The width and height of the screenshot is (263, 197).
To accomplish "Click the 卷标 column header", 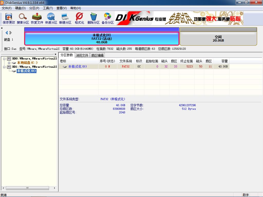I will coord(78,61).
